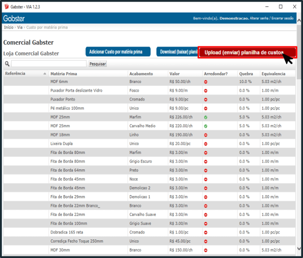Screen dimensions: 303x258
Task: Sort table by Valor column header
Action: pyautogui.click(x=175, y=73)
